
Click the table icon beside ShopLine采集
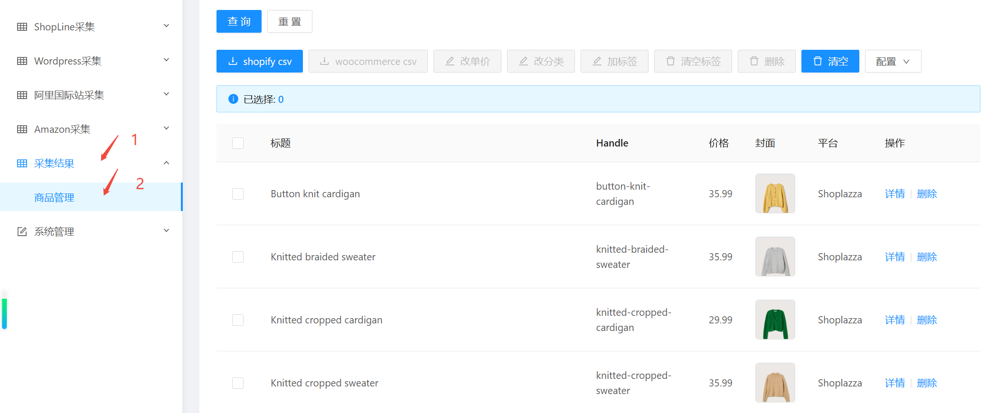coord(22,27)
